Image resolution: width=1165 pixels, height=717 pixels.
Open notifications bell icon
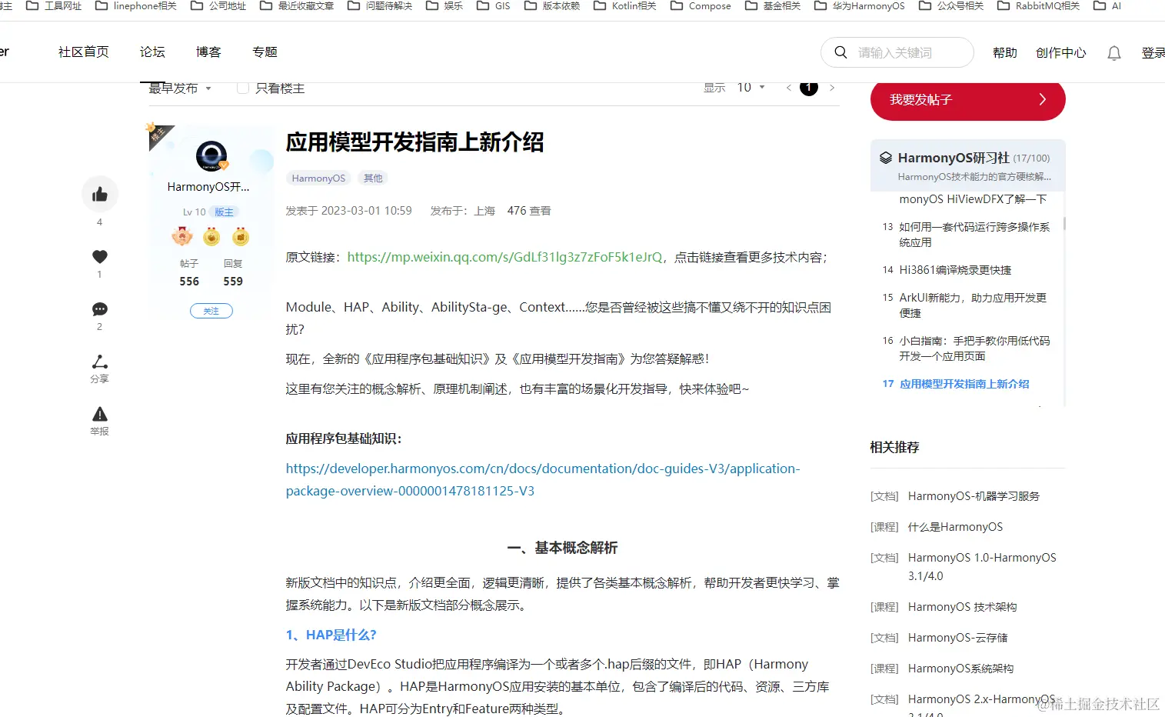tap(1114, 53)
